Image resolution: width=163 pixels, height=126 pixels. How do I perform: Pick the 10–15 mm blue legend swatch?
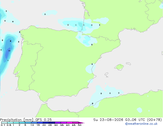(34, 123)
